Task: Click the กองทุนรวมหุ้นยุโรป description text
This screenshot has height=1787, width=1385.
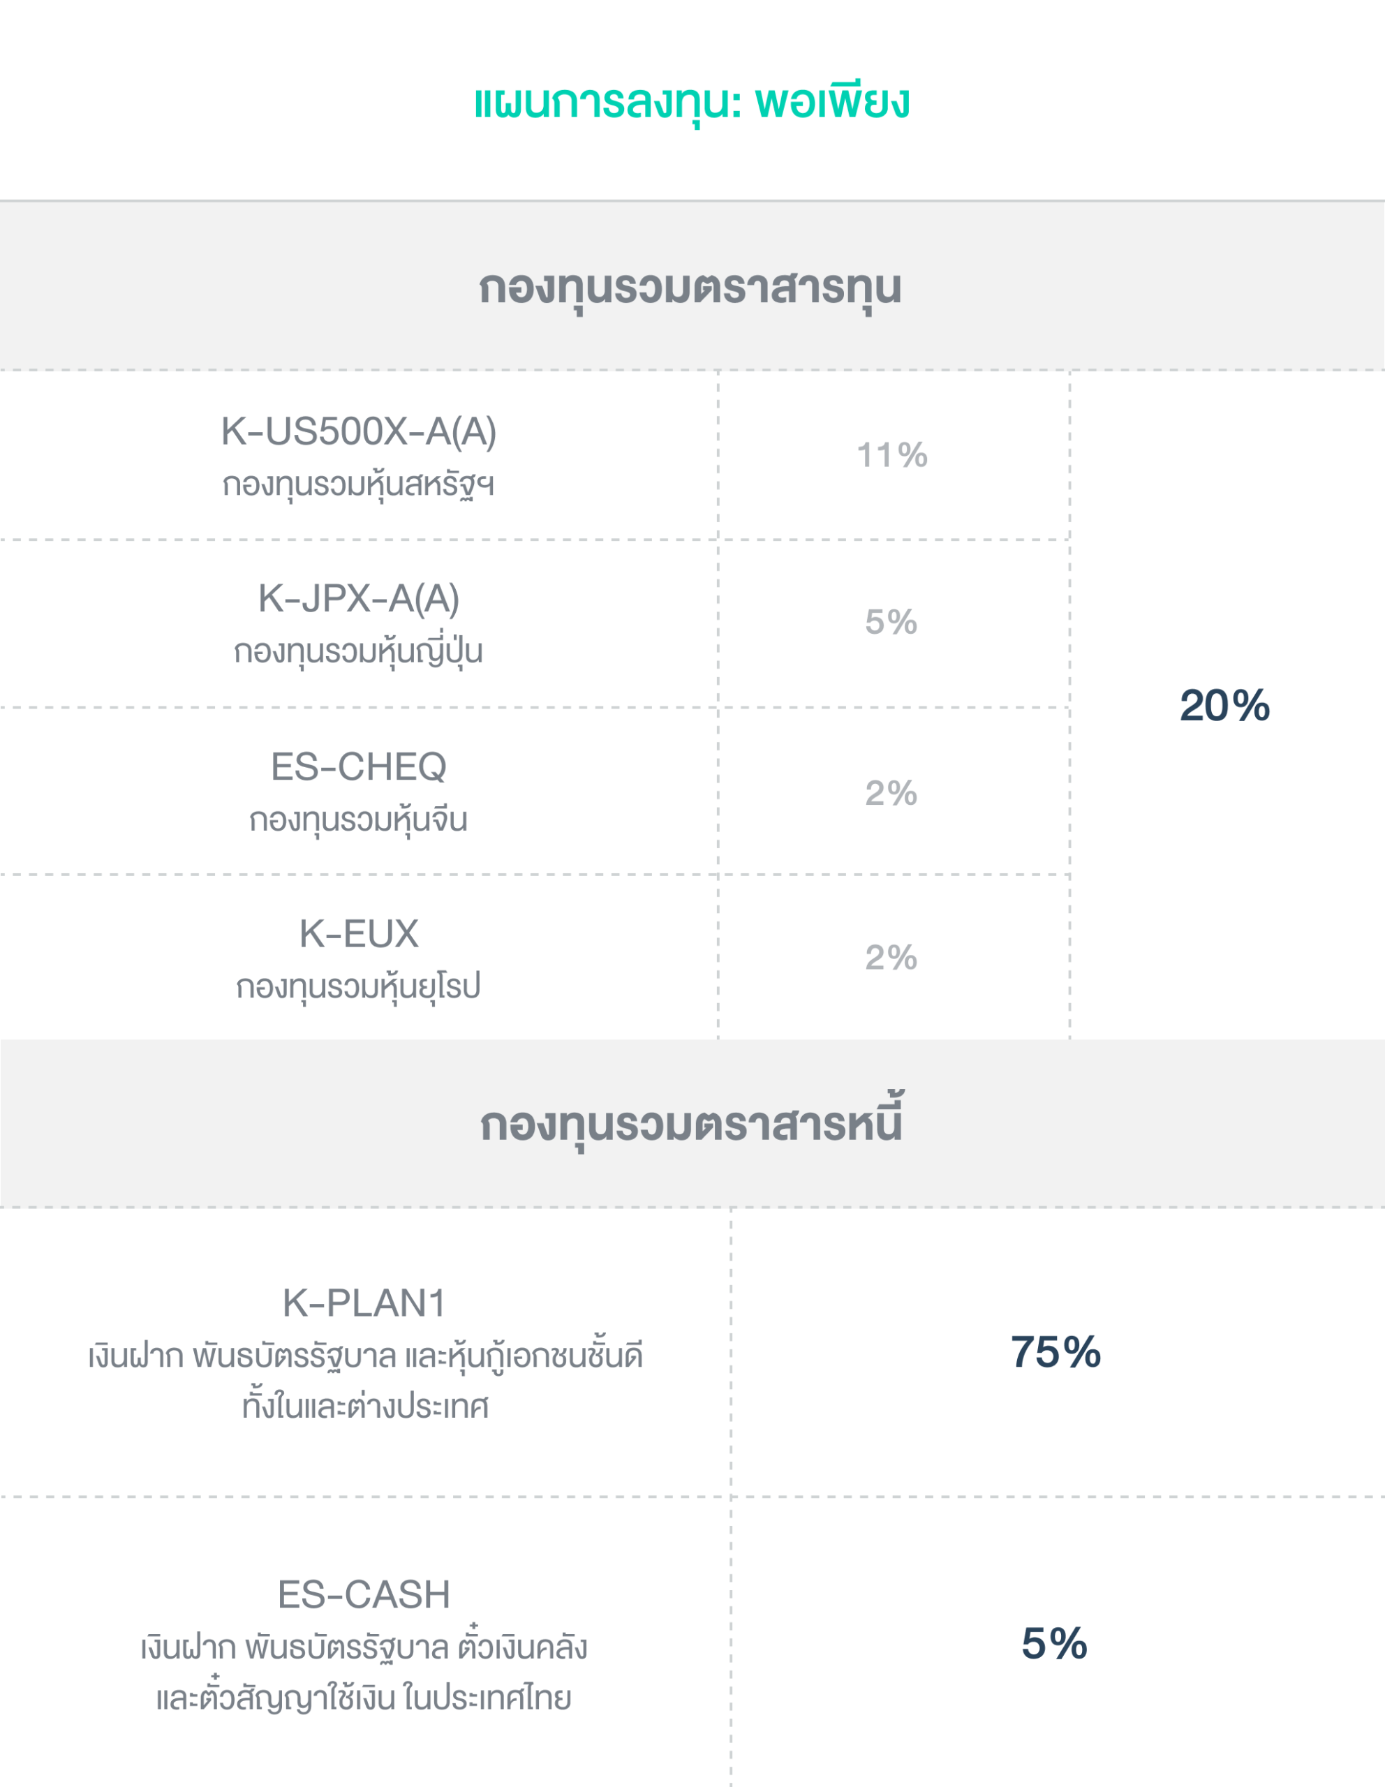Action: [x=358, y=986]
